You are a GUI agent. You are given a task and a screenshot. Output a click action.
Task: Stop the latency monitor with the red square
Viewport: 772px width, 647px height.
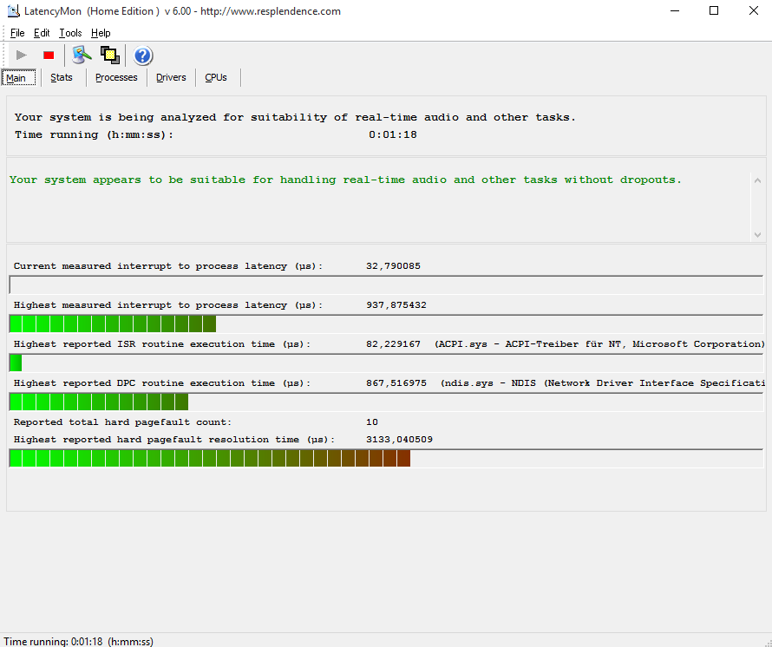click(49, 56)
